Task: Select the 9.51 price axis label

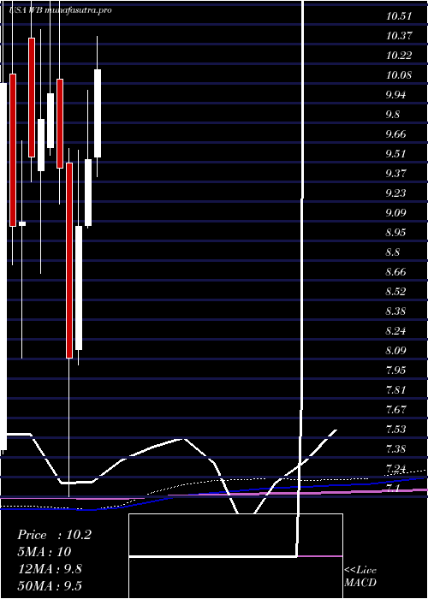Action: (396, 153)
